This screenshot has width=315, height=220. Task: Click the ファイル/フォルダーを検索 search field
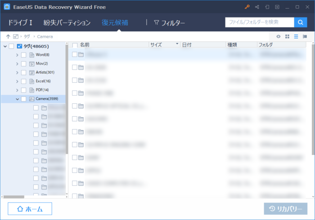260,22
